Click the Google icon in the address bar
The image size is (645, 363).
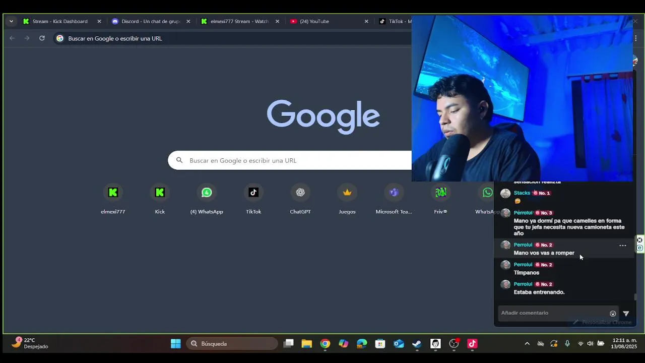[x=60, y=38]
